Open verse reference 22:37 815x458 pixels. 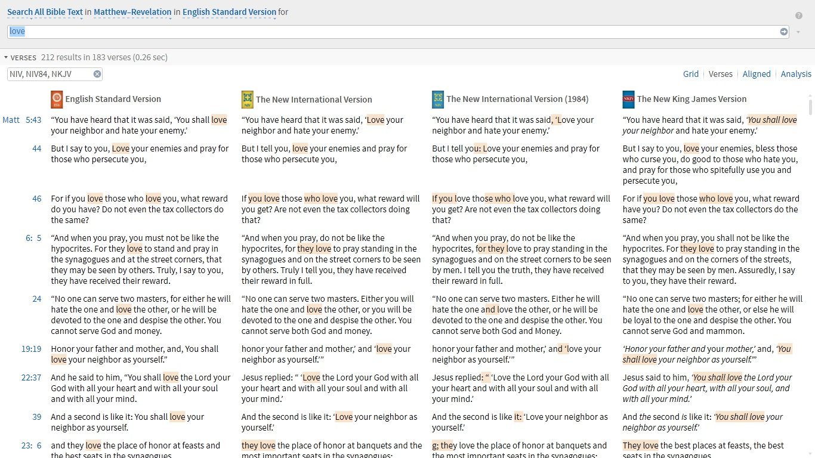[x=32, y=377]
